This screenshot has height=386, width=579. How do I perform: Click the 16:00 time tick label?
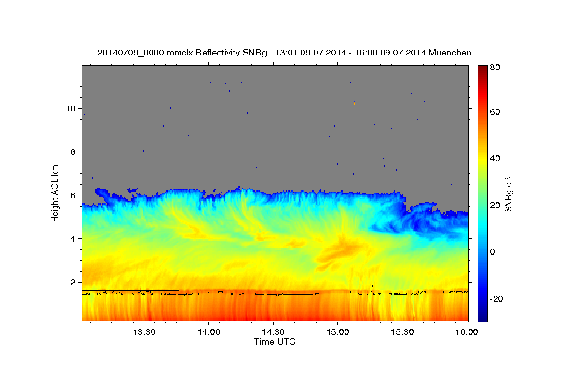[x=466, y=332]
